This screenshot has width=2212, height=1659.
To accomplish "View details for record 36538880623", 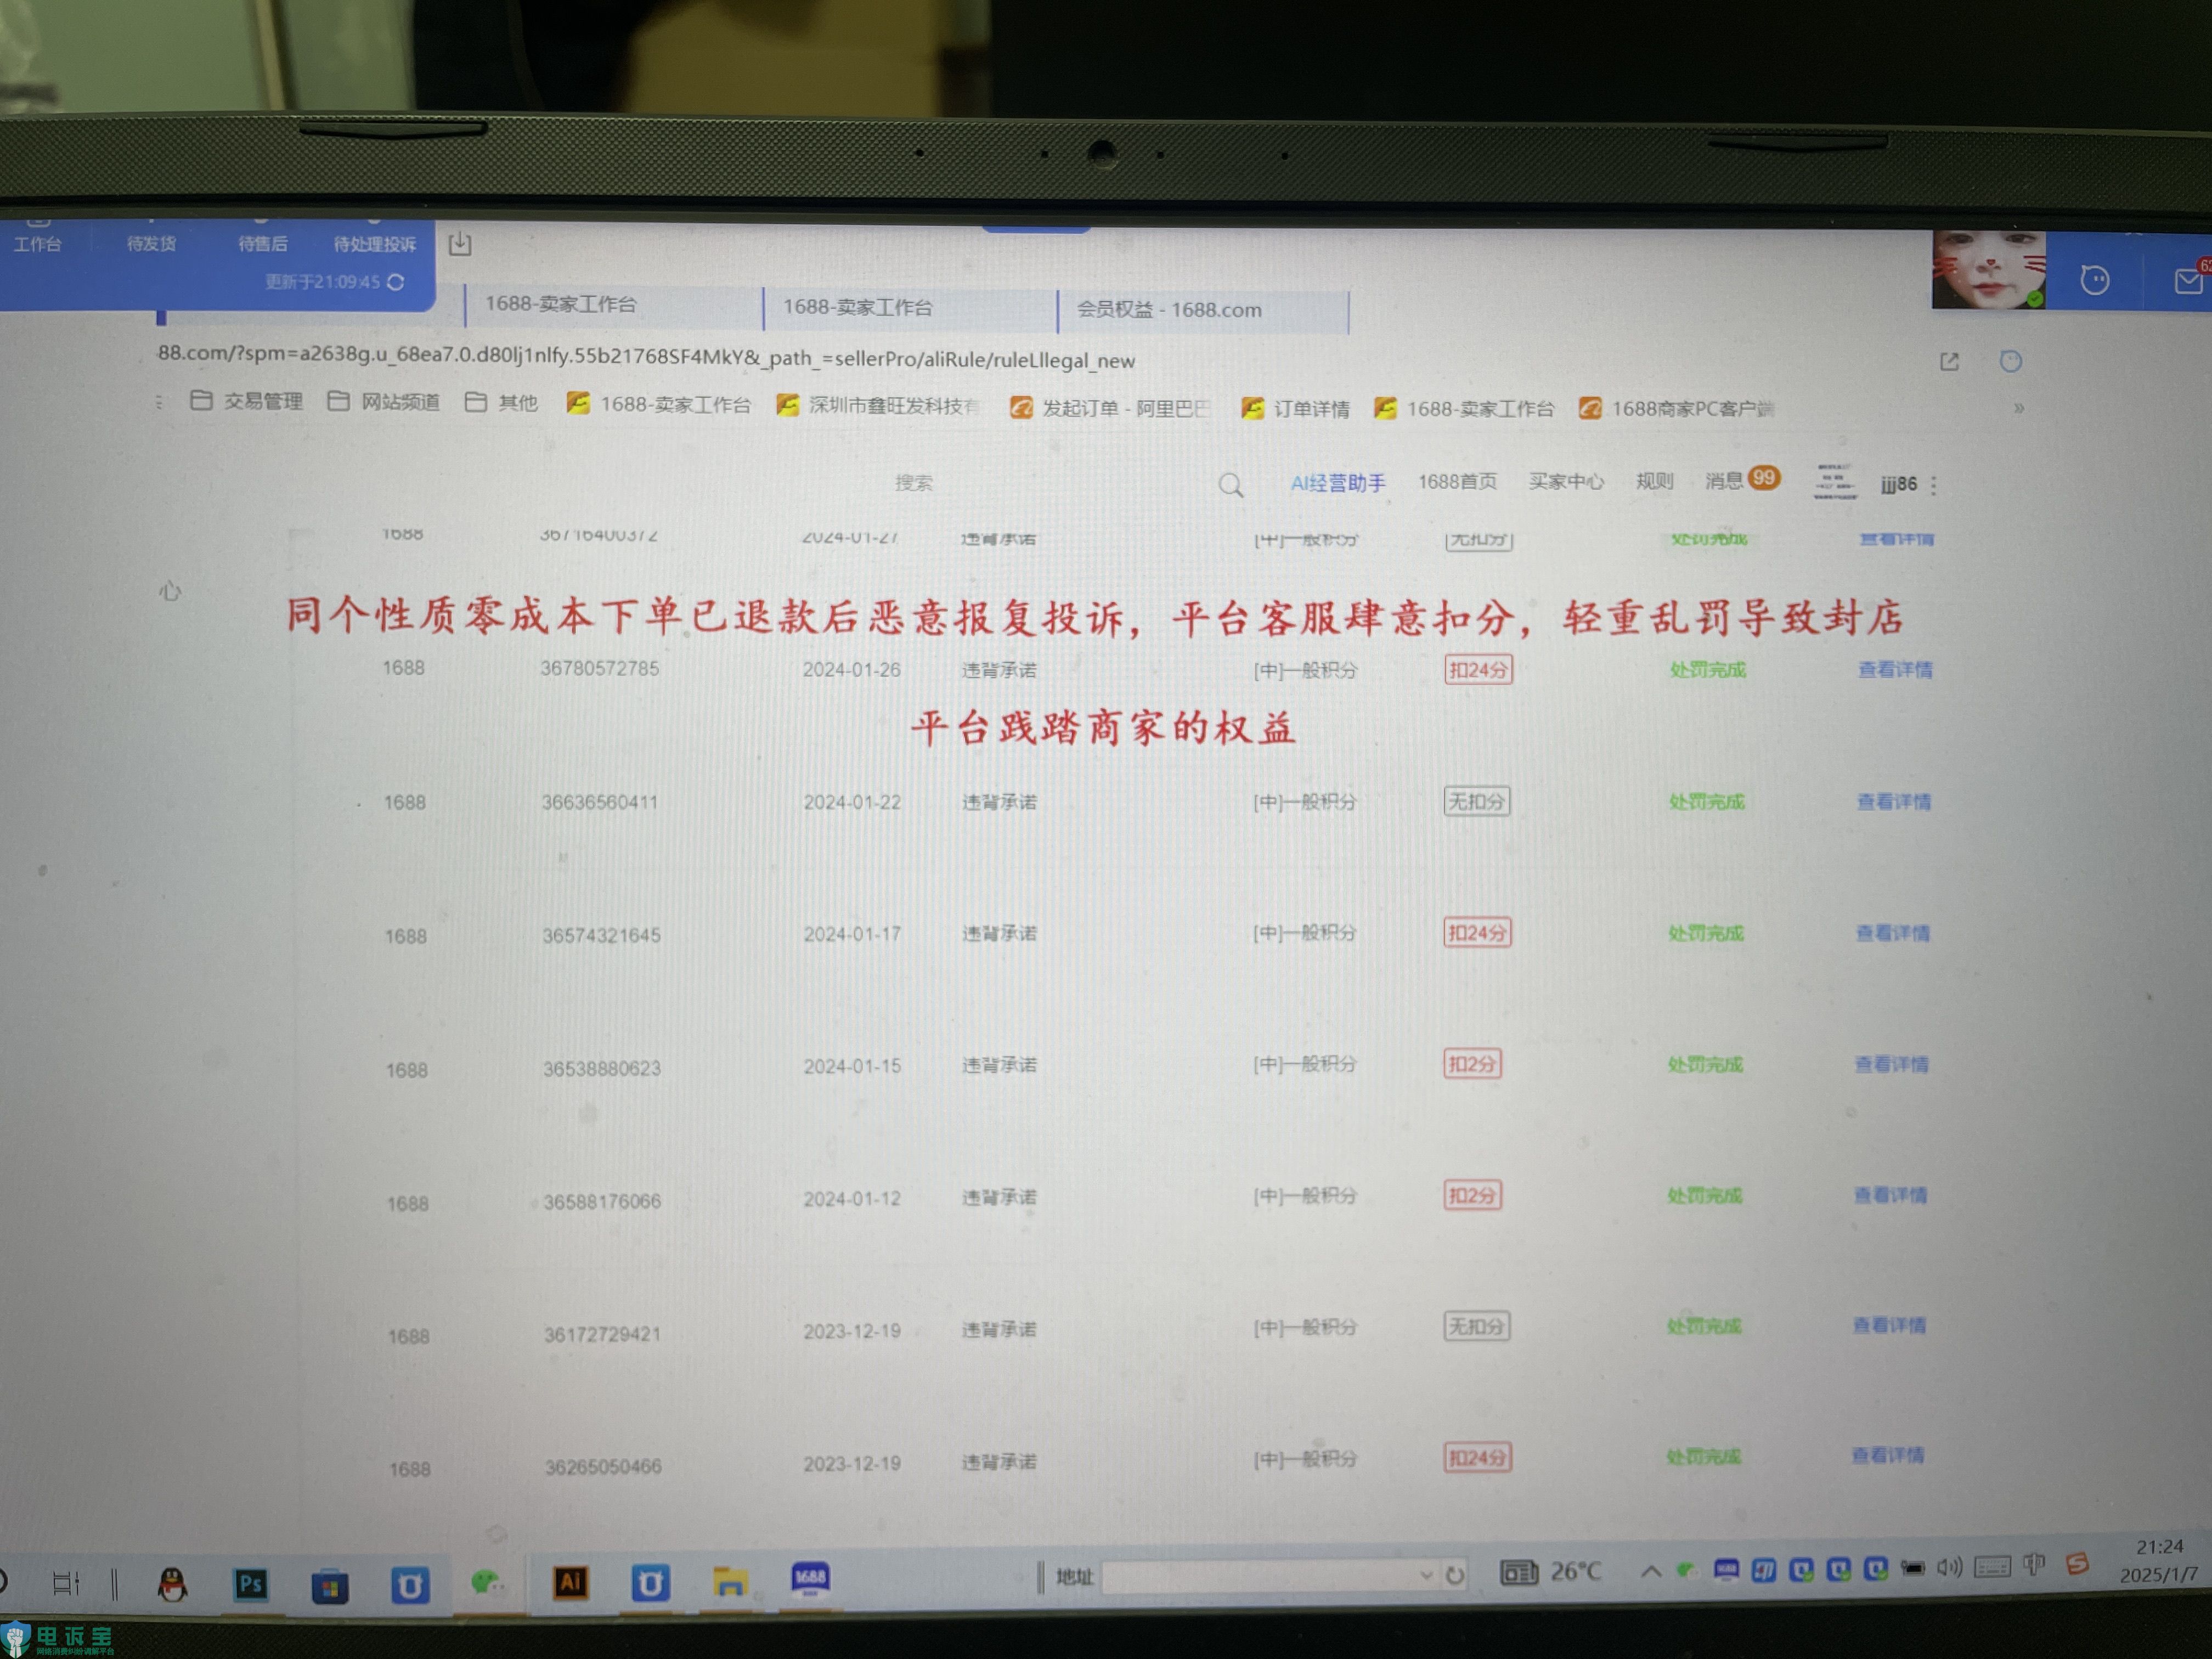I will click(x=1891, y=1064).
